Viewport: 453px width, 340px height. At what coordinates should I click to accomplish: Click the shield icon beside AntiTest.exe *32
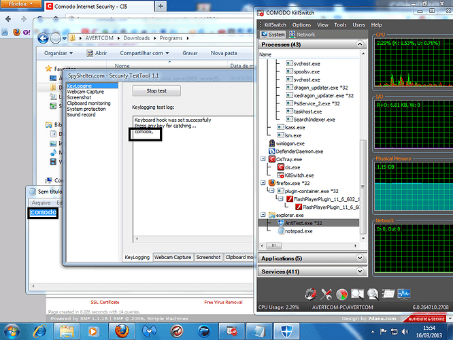[x=280, y=223]
